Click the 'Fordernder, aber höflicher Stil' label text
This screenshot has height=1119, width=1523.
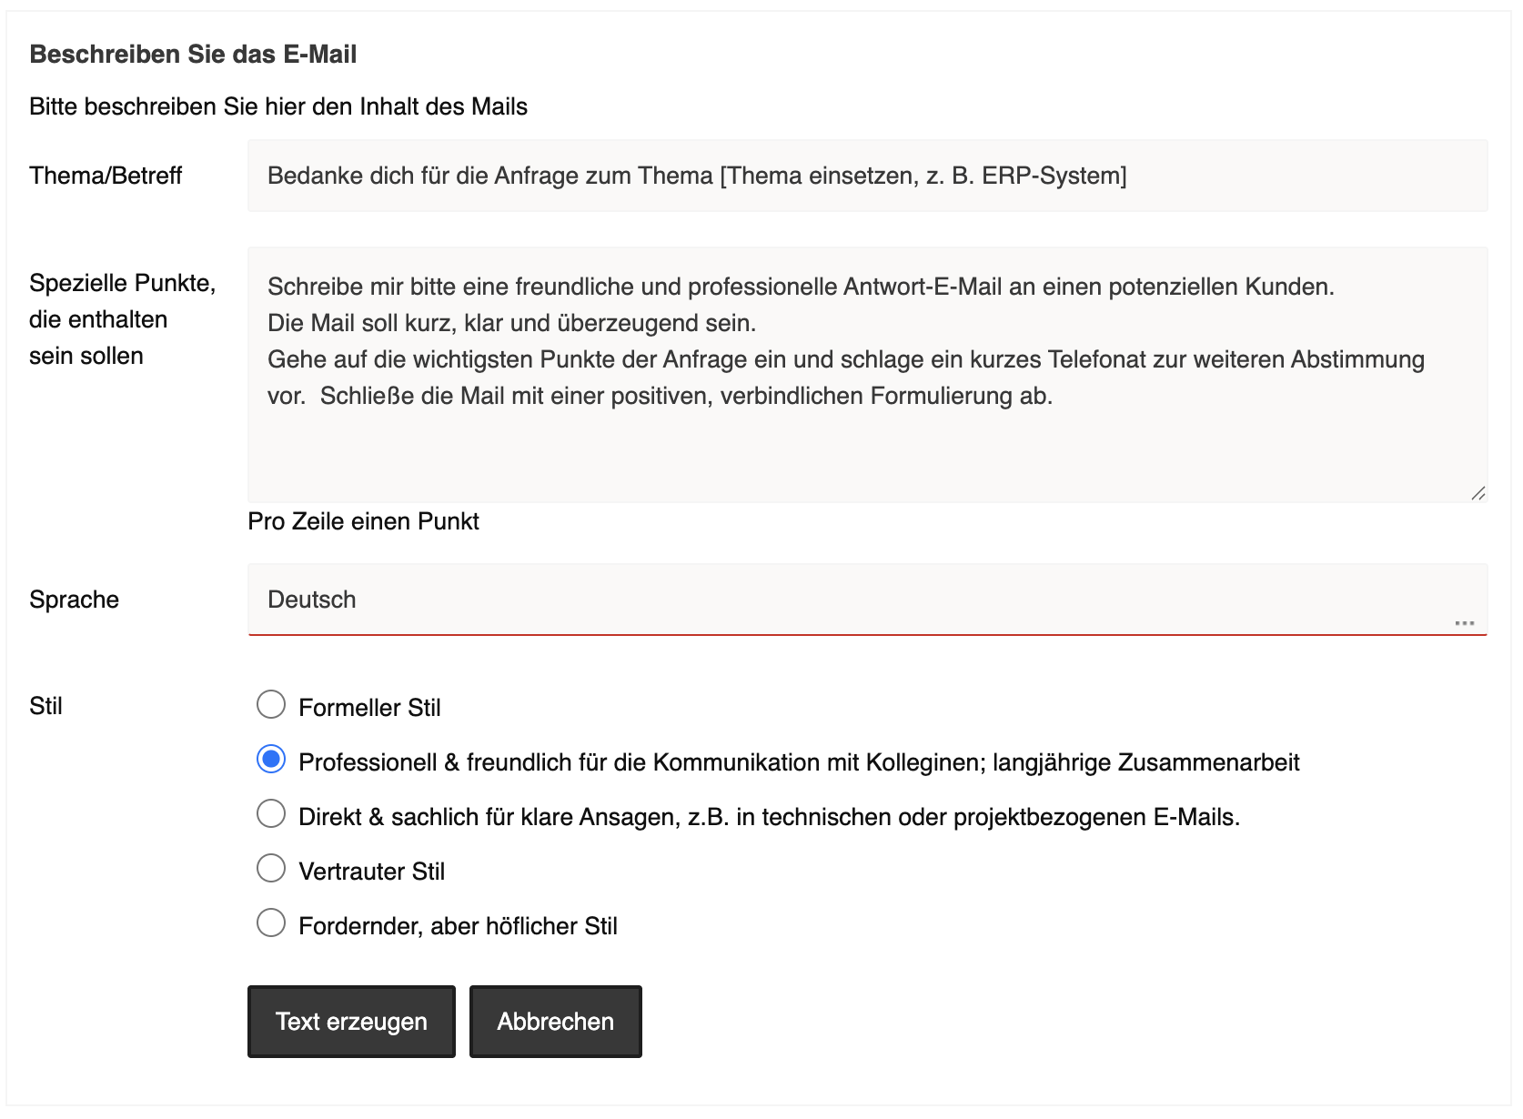click(x=458, y=926)
